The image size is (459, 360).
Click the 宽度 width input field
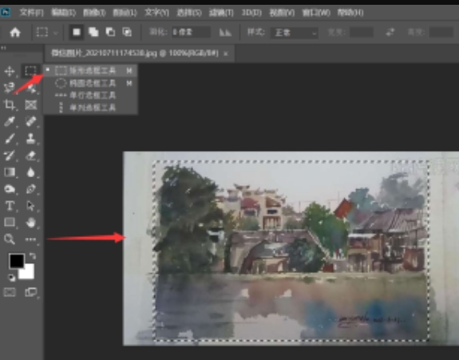point(362,32)
